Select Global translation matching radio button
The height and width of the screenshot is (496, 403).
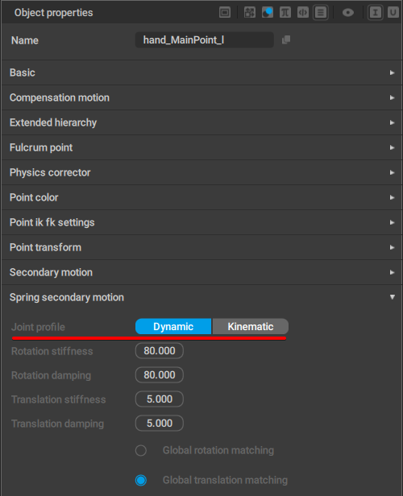(x=141, y=480)
